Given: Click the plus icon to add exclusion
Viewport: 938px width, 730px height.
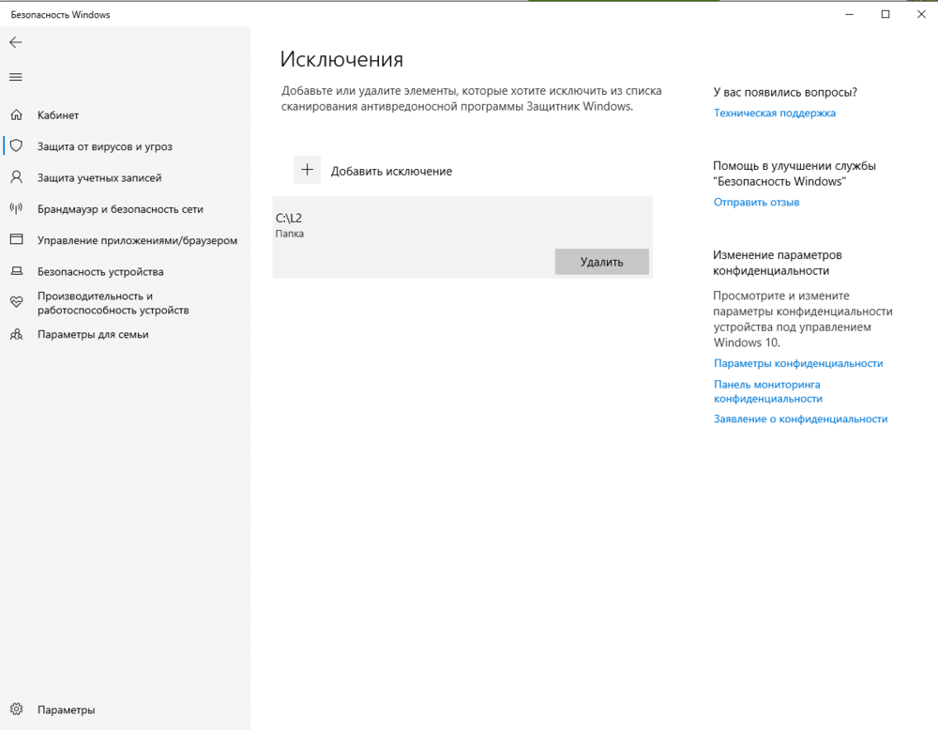Looking at the screenshot, I should point(308,170).
